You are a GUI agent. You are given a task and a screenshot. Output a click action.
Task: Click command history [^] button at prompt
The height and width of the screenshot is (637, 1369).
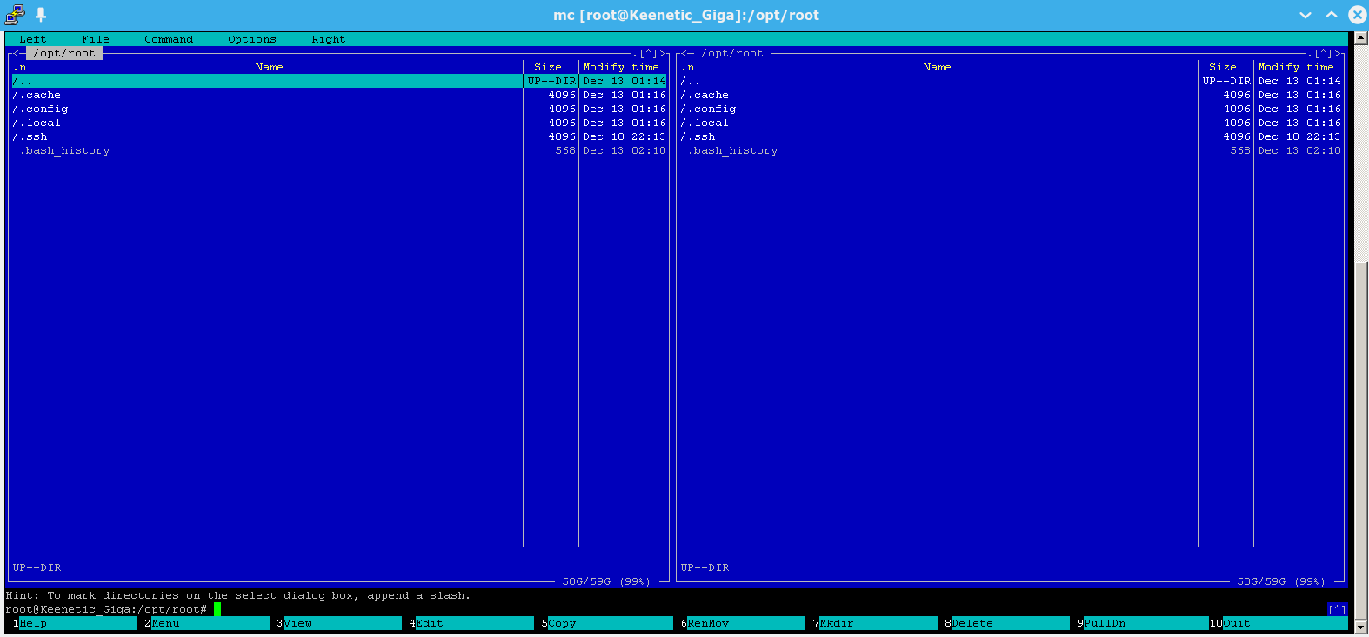pyautogui.click(x=1338, y=609)
